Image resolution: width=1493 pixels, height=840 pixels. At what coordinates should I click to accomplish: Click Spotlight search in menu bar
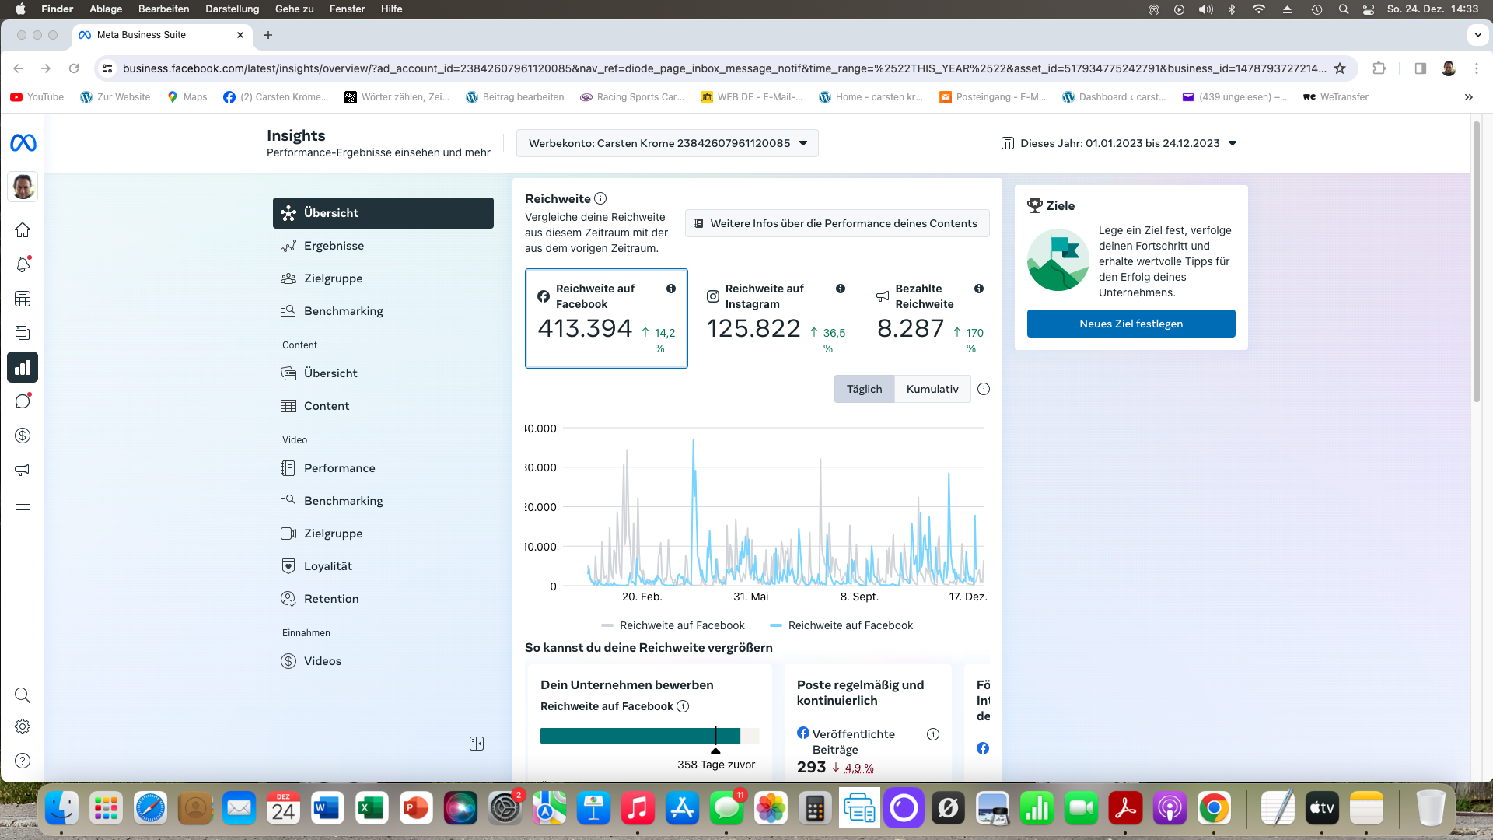(x=1344, y=9)
